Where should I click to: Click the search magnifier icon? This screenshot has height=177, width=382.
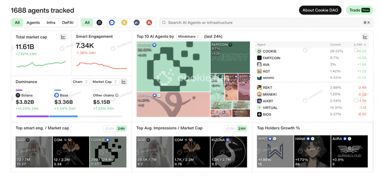tap(164, 23)
